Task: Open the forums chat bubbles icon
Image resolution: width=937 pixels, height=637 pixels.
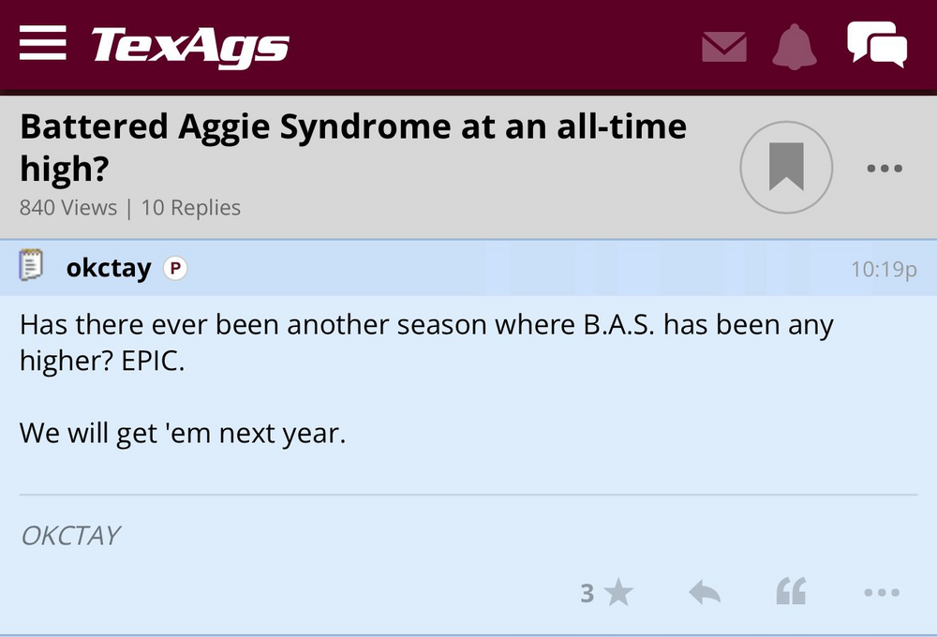Action: tap(876, 44)
